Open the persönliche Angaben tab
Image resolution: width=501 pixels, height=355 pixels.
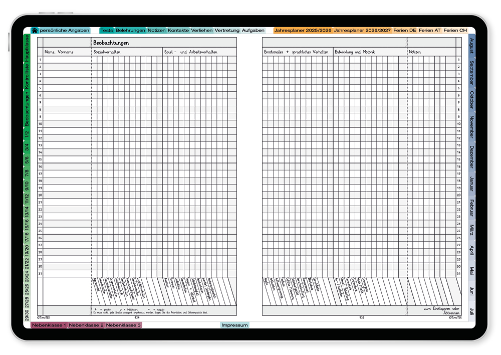coord(64,31)
